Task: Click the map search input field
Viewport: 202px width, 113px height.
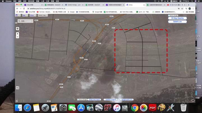Action: coord(26,21)
